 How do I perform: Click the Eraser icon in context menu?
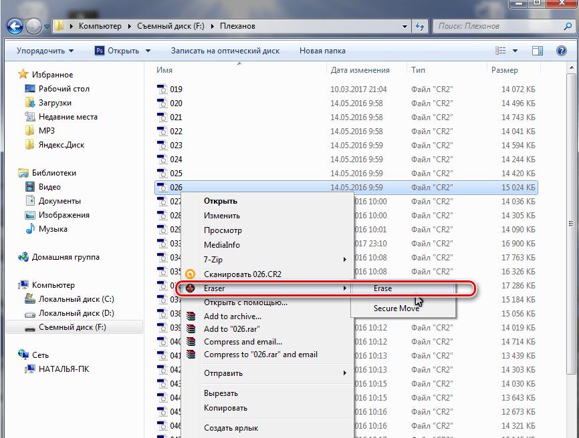point(190,288)
